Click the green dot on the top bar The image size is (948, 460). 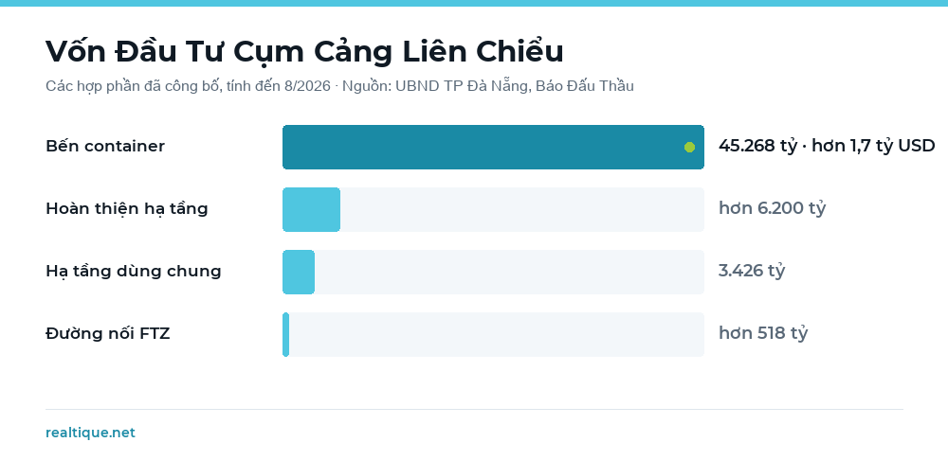[689, 148]
